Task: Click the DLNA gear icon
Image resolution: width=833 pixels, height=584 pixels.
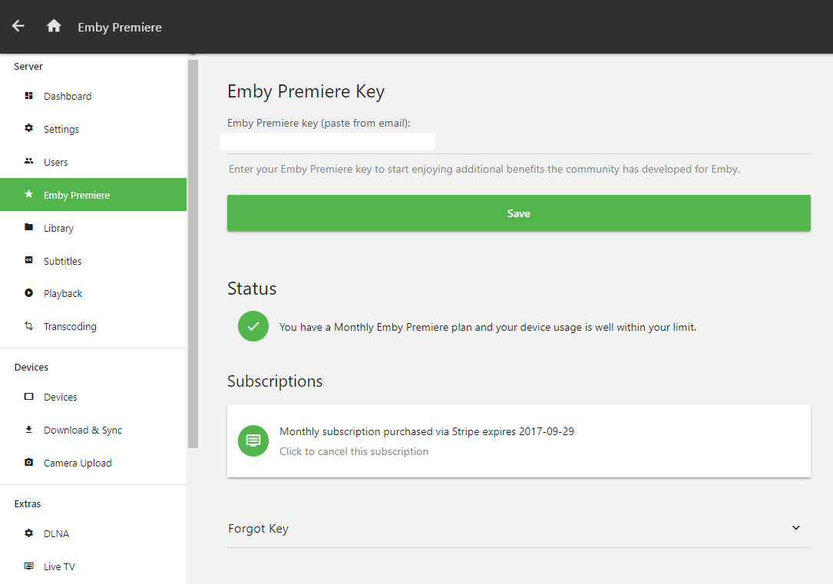Action: click(28, 533)
